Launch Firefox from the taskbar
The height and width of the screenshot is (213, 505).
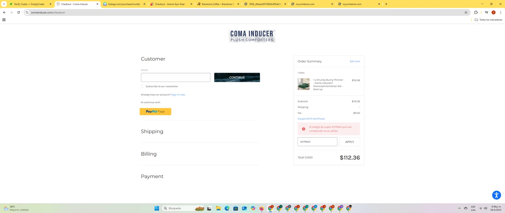pos(262,208)
